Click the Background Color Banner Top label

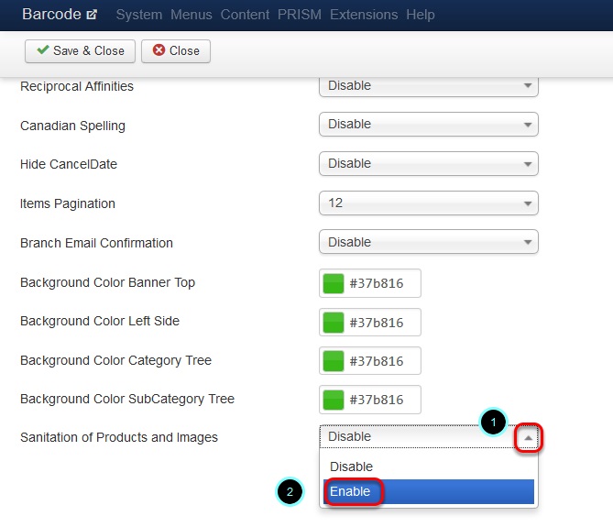click(x=107, y=282)
